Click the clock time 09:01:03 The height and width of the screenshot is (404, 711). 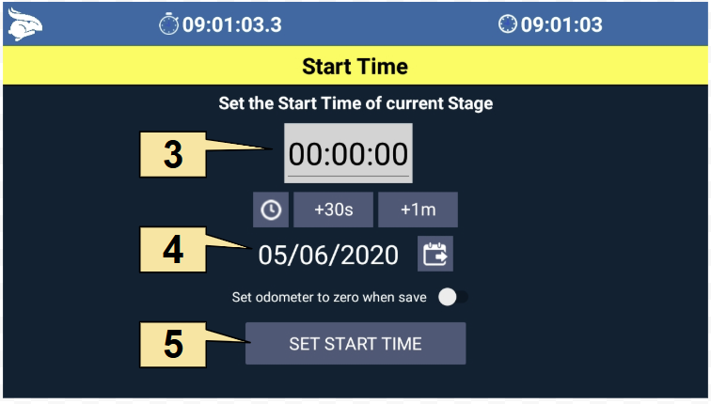click(561, 25)
